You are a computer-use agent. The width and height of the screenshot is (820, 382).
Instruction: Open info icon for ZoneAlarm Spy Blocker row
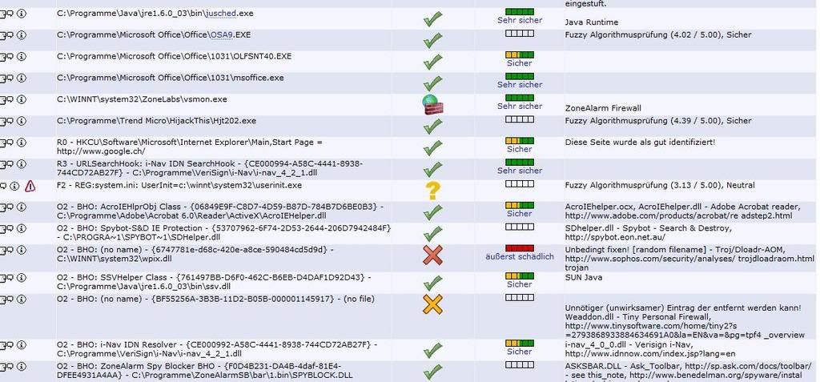coord(22,366)
